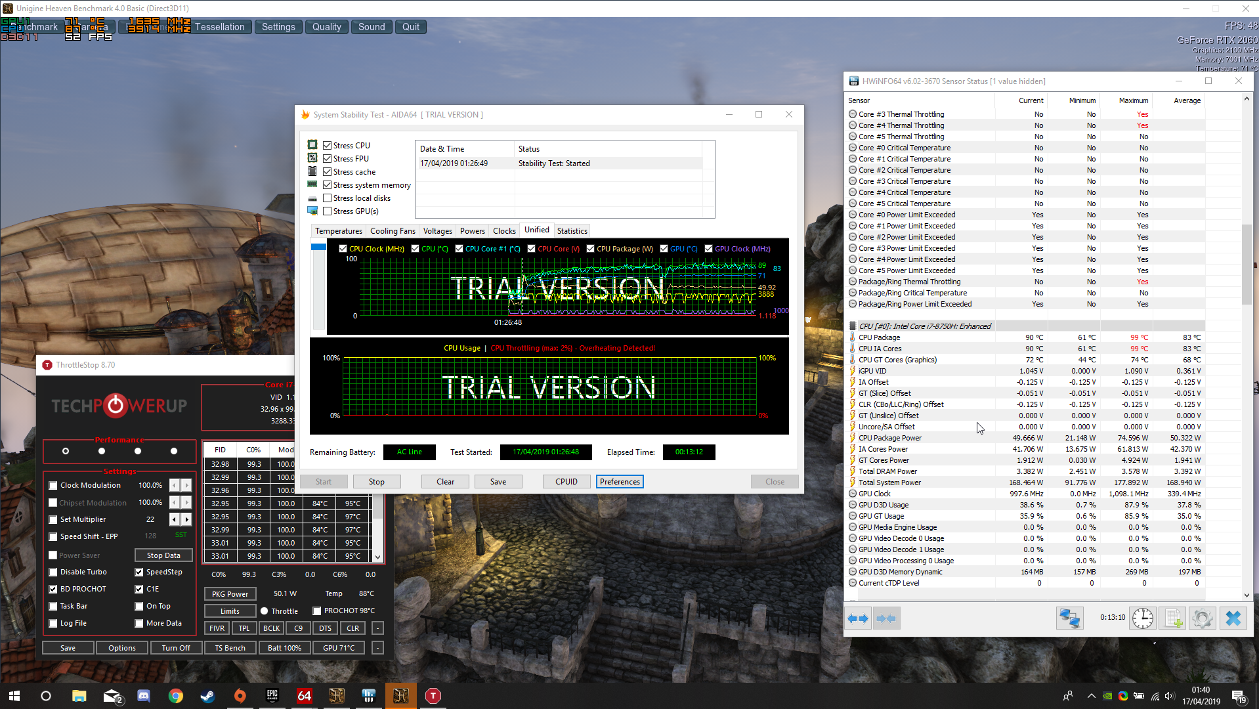Enable Clock Modulation in ThrottleStop

pyautogui.click(x=53, y=485)
